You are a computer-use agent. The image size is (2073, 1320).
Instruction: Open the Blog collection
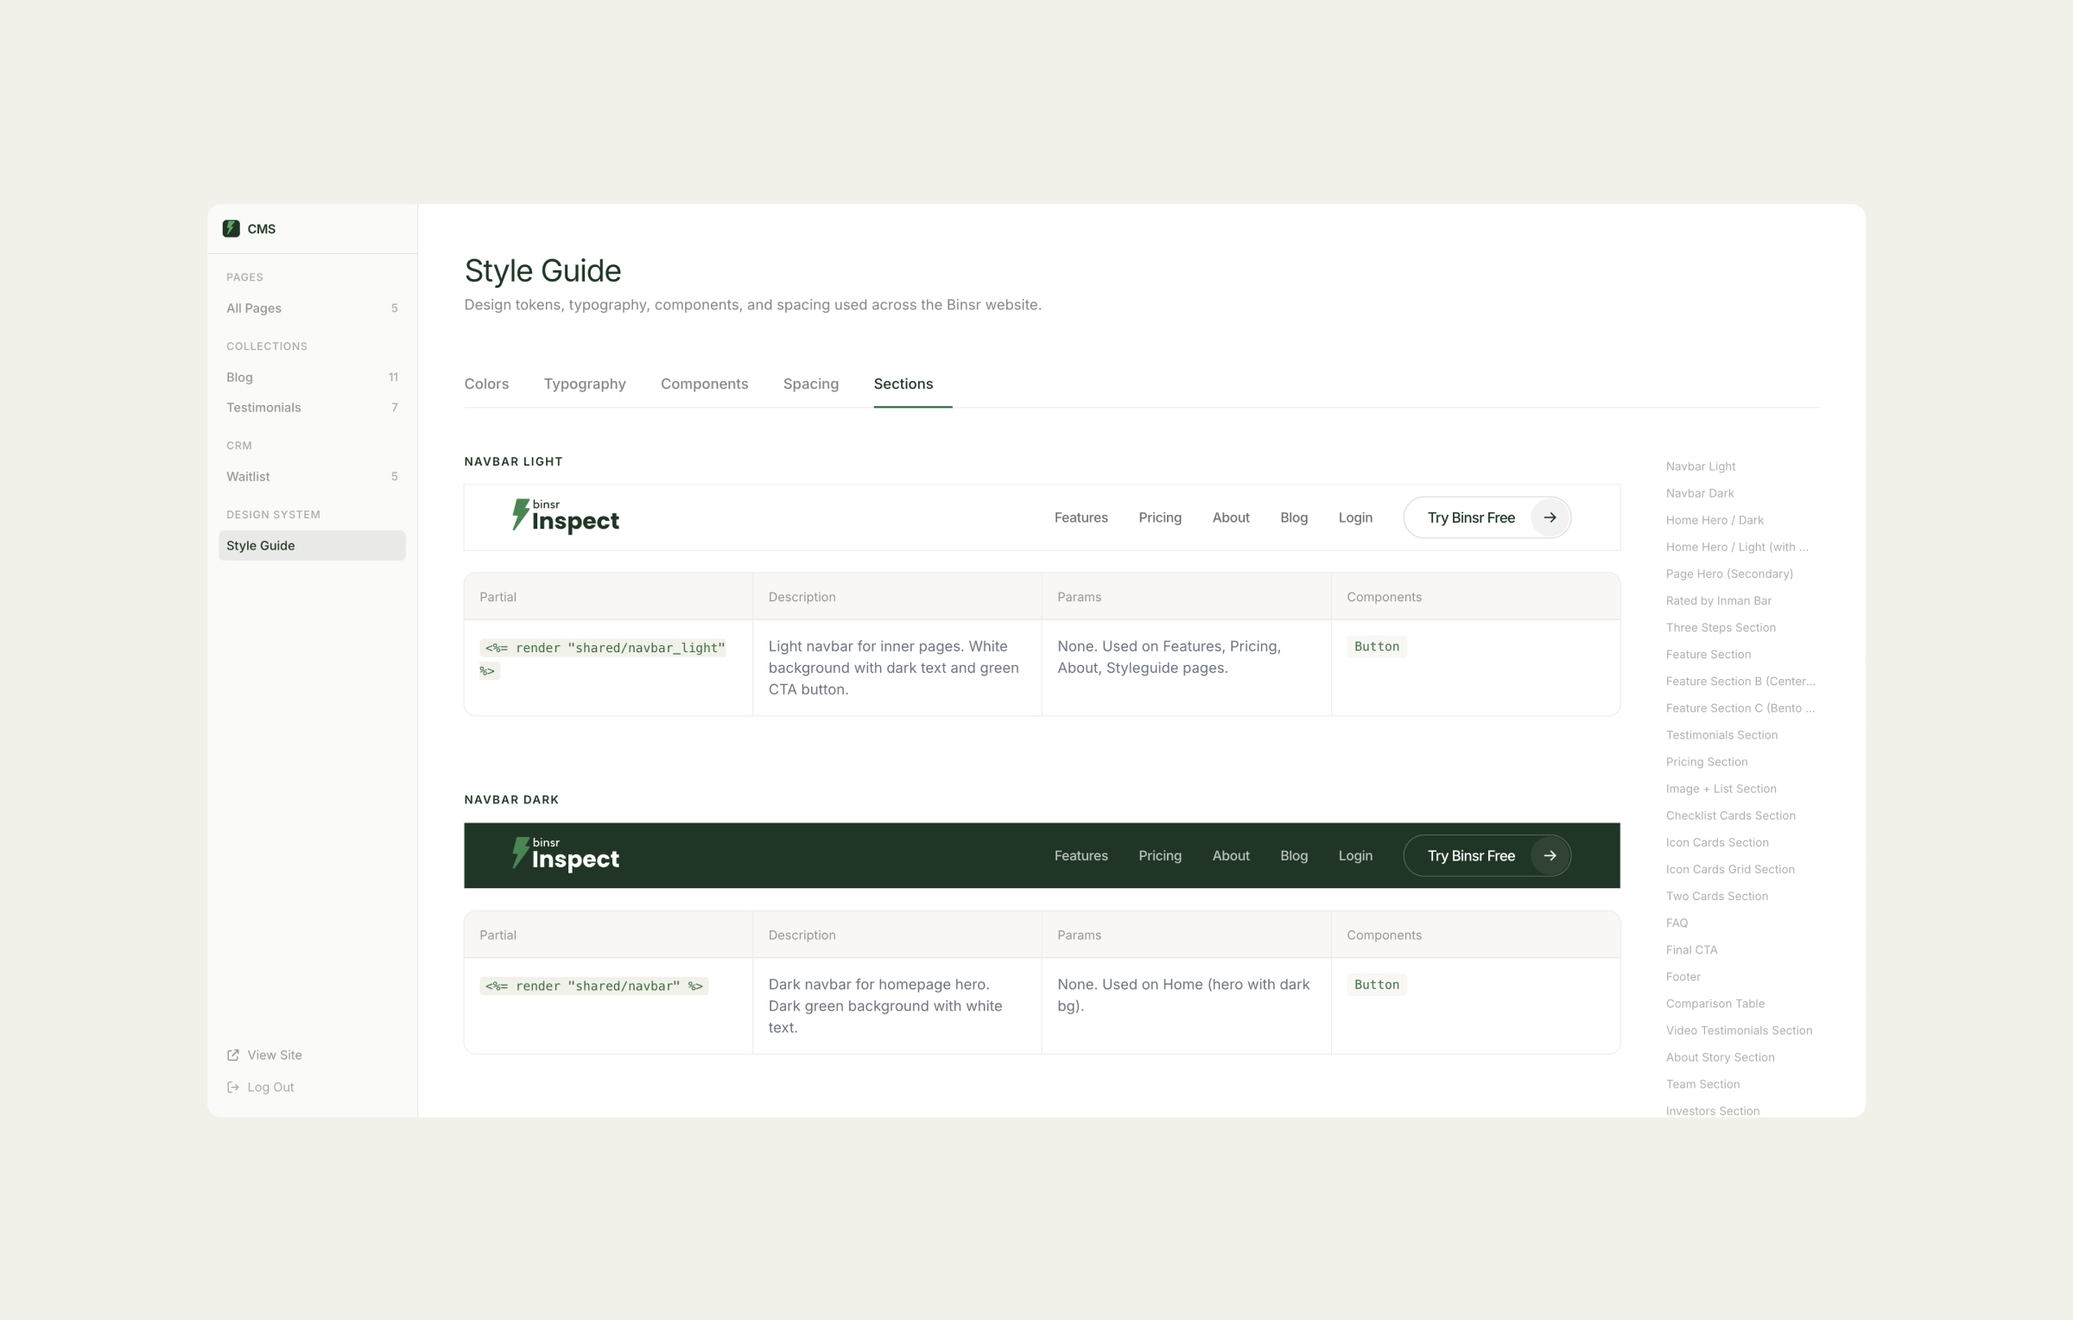[x=239, y=377]
